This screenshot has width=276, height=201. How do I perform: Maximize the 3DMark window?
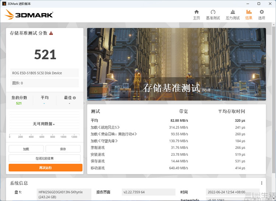point(259,4)
